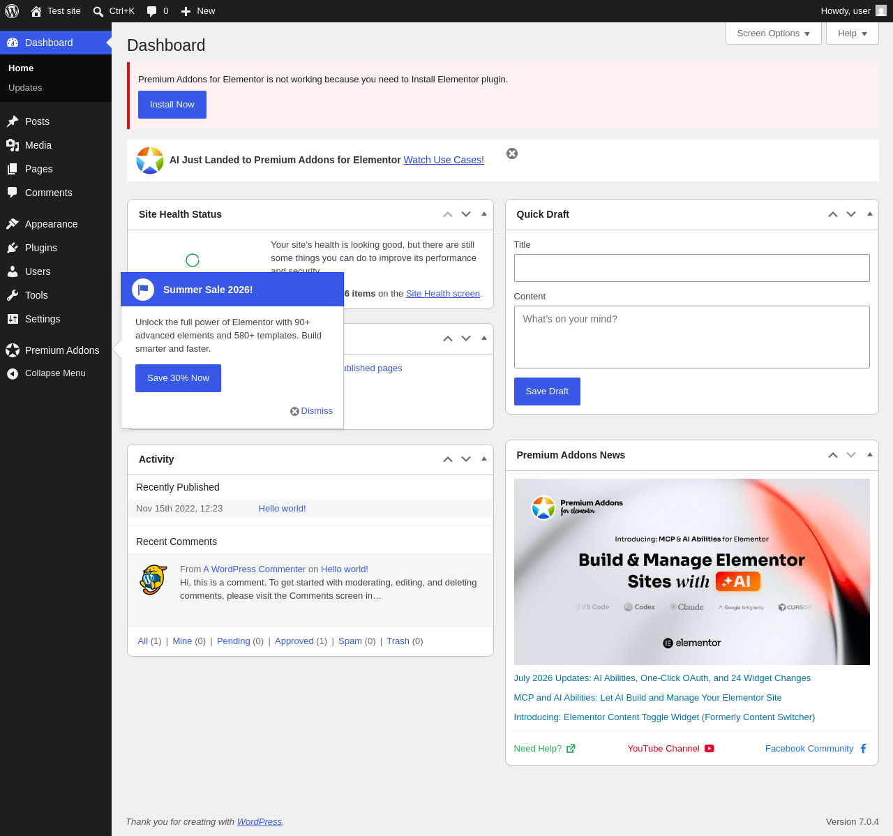Screen dimensions: 893x836
Task: Open the WordPress logo menu
Action: coord(12,11)
